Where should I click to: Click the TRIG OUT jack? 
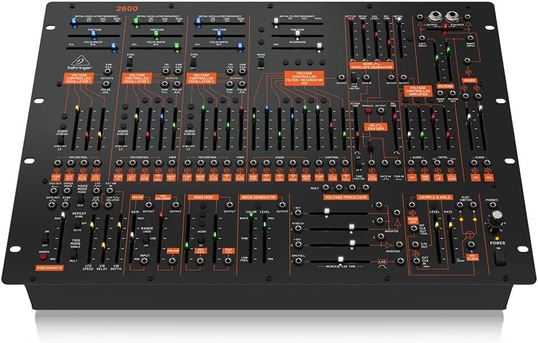coord(55,190)
